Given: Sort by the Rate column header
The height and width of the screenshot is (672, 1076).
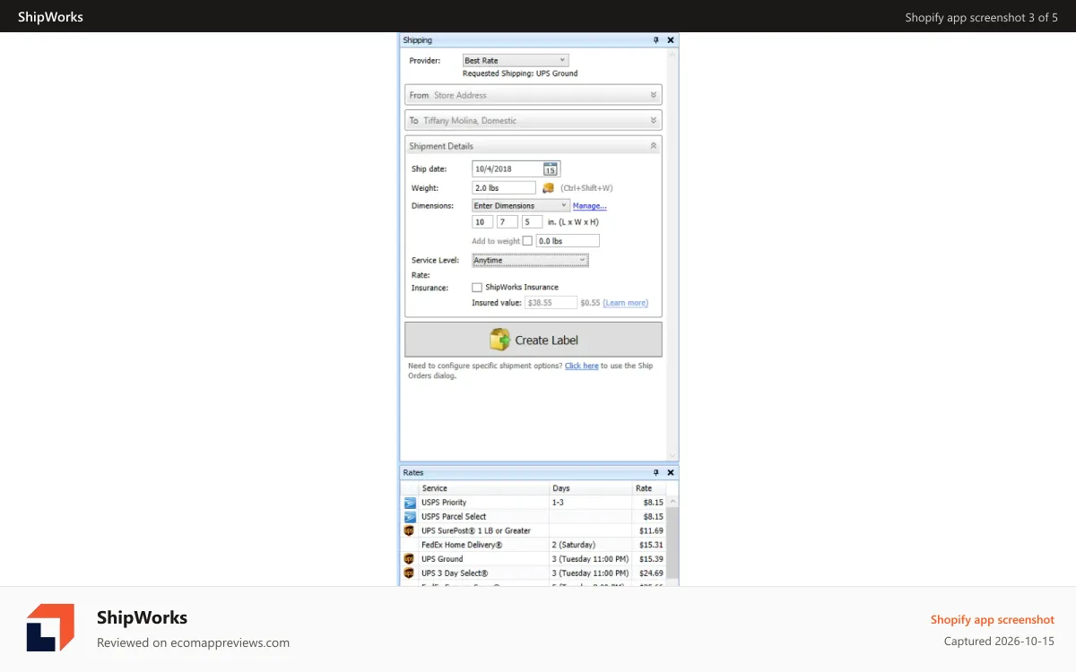Looking at the screenshot, I should click(649, 488).
